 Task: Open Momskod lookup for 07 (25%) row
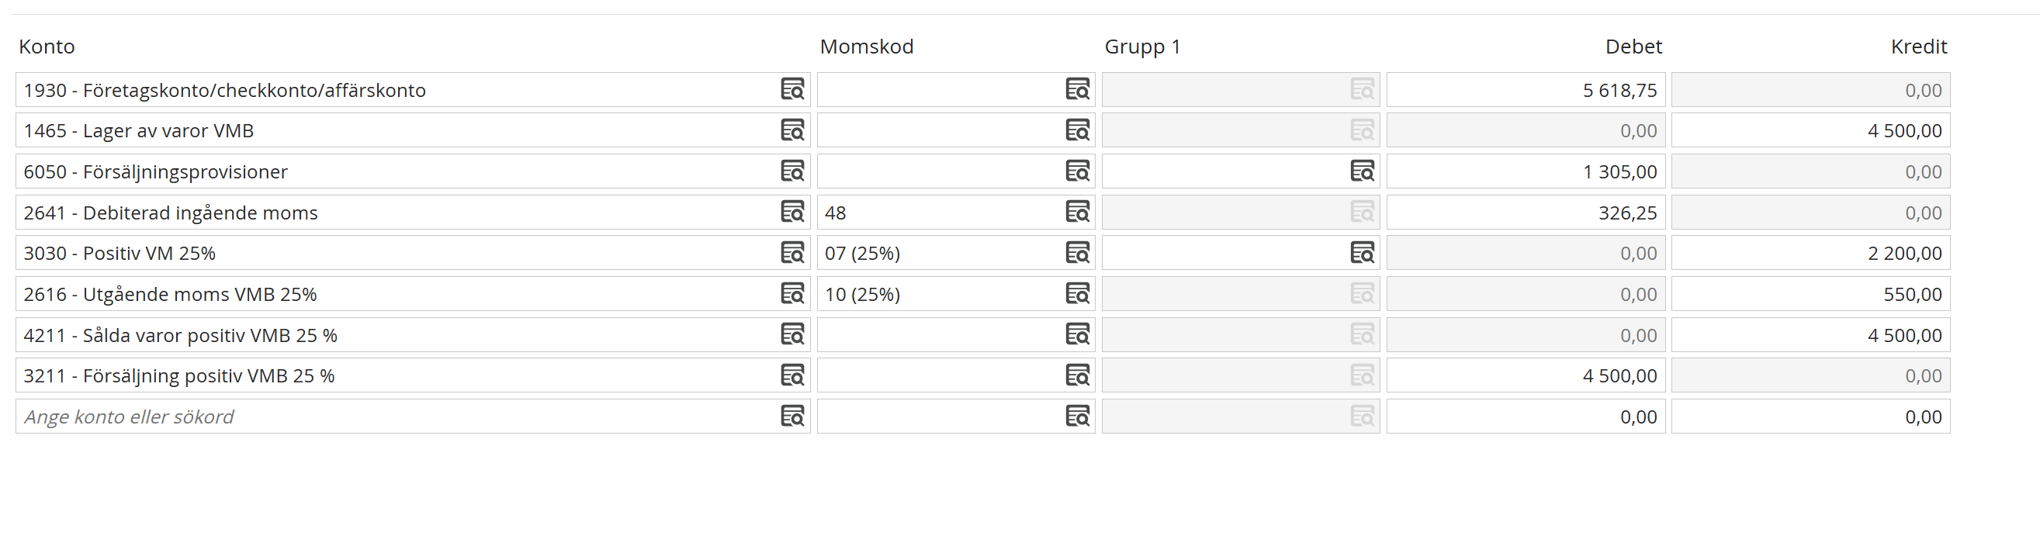(x=1077, y=253)
